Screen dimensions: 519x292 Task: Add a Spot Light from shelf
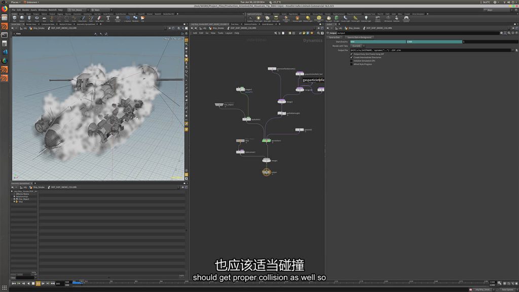coord(268,19)
